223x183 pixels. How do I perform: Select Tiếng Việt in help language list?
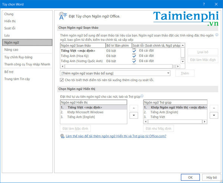(175, 117)
